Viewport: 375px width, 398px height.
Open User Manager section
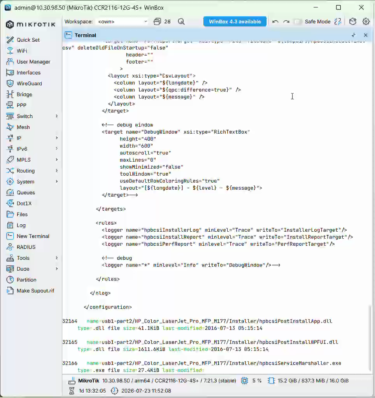tap(33, 62)
